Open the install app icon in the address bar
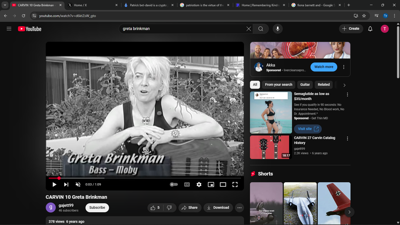The height and width of the screenshot is (225, 400). click(356, 16)
